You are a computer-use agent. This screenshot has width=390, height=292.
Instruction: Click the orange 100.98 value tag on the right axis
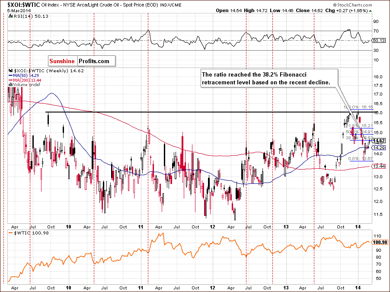tap(380, 242)
